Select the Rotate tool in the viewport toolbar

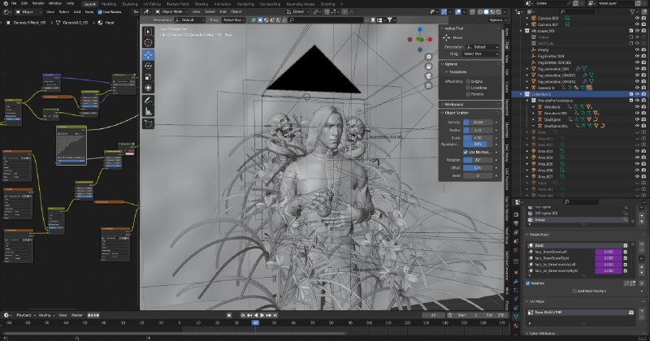148,66
